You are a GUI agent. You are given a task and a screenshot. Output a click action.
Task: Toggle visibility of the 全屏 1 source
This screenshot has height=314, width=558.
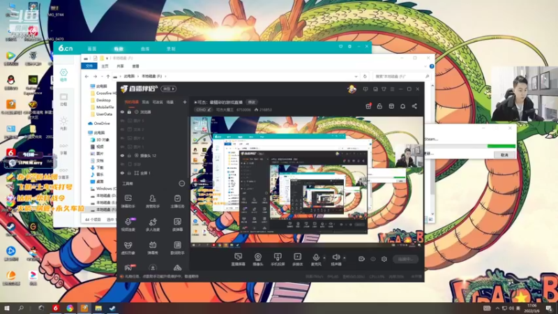click(x=122, y=173)
